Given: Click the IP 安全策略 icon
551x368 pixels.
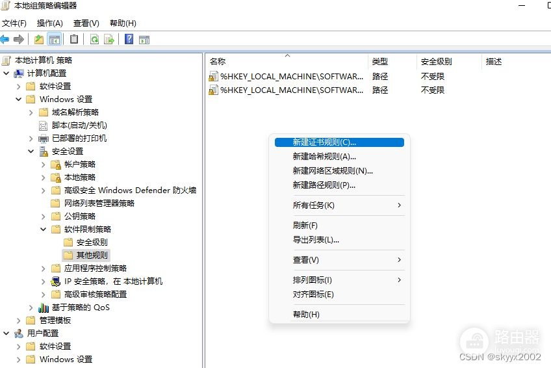Looking at the screenshot, I should (x=55, y=282).
